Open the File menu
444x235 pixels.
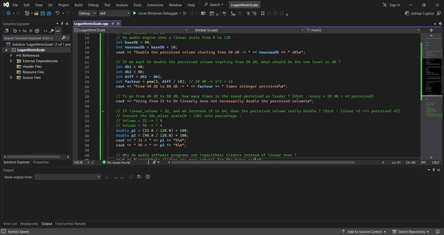click(x=15, y=5)
